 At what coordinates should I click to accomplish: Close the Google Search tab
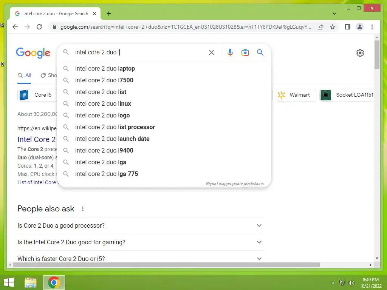pos(94,14)
